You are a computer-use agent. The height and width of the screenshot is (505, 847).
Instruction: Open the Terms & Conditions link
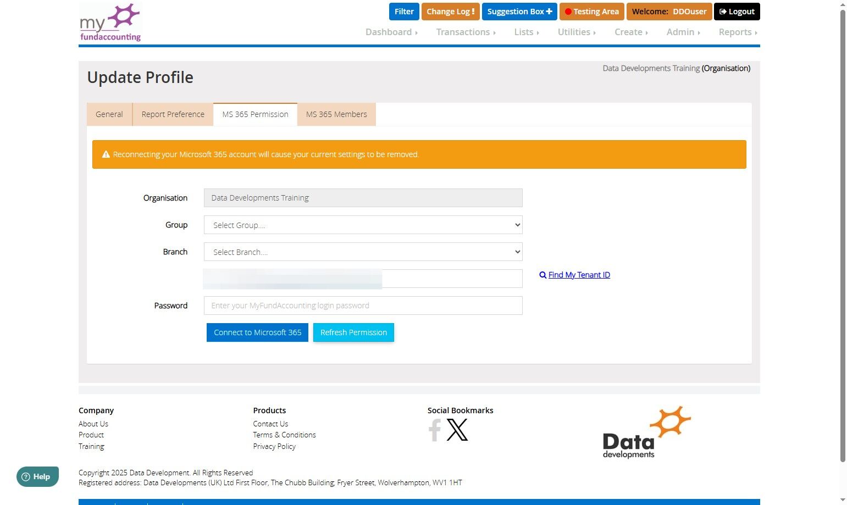(x=284, y=435)
